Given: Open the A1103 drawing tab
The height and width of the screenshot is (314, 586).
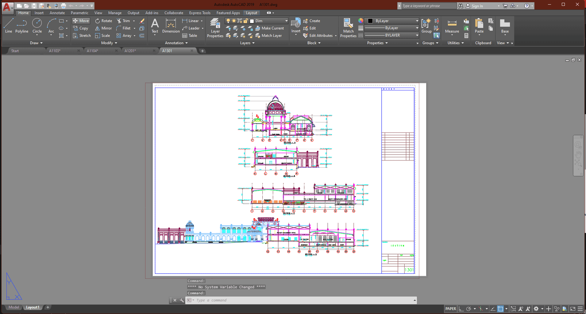Looking at the screenshot, I should (54, 51).
